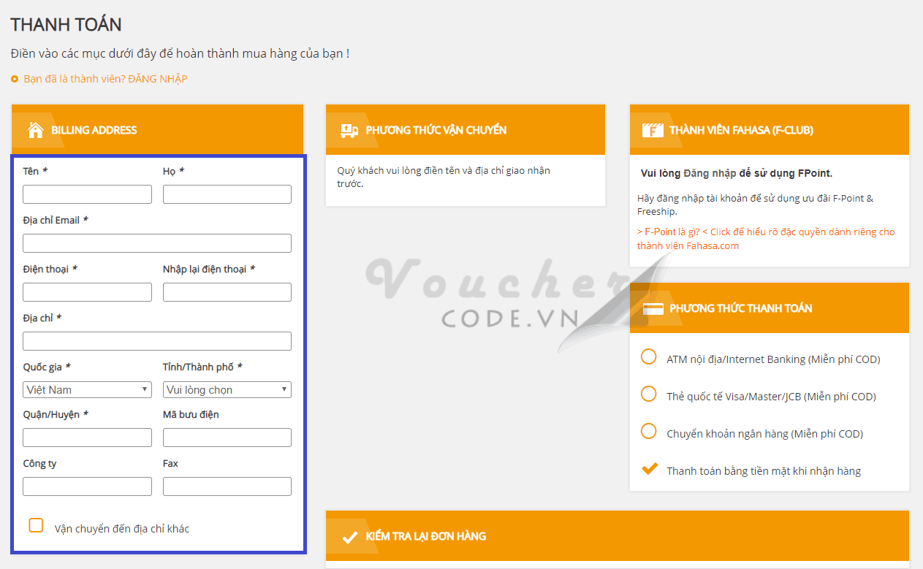Image resolution: width=923 pixels, height=569 pixels.
Task: Click the house icon in Billing Address header
Action: coord(35,130)
